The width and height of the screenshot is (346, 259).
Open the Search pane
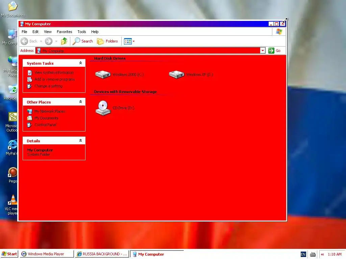point(83,41)
